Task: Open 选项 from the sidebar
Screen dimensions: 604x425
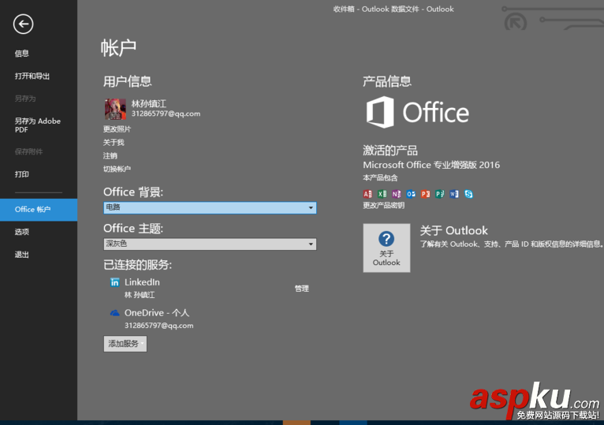Action: point(22,232)
